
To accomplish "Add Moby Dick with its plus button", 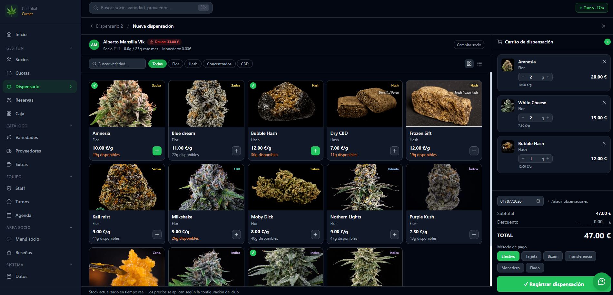I will pyautogui.click(x=315, y=235).
